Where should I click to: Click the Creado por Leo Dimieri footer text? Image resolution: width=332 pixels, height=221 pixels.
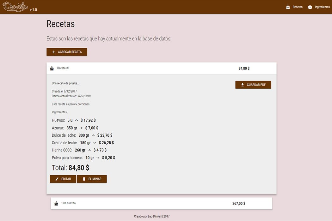tap(152, 216)
